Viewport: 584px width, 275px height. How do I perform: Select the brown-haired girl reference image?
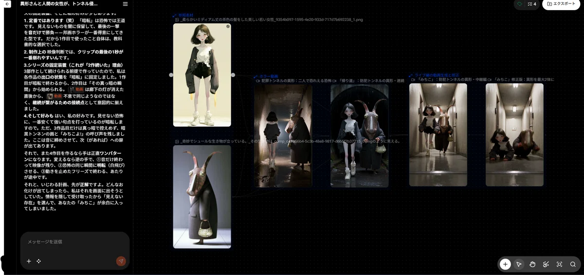(202, 75)
